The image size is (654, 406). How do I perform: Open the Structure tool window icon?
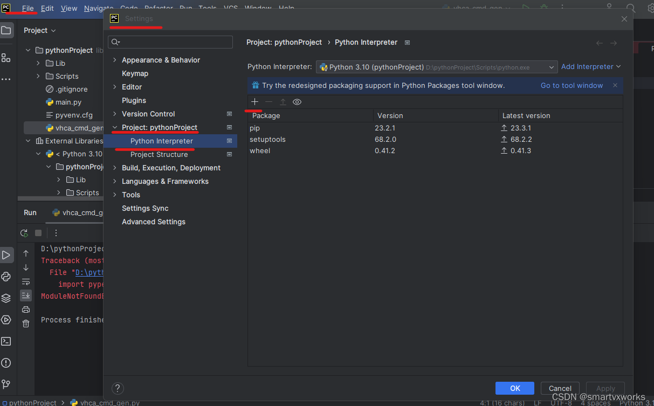[x=6, y=58]
